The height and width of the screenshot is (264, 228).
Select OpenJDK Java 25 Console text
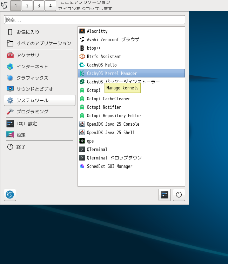pos(113,124)
